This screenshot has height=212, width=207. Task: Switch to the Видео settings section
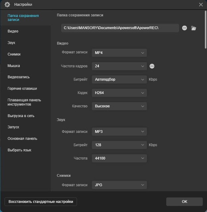tap(13, 31)
